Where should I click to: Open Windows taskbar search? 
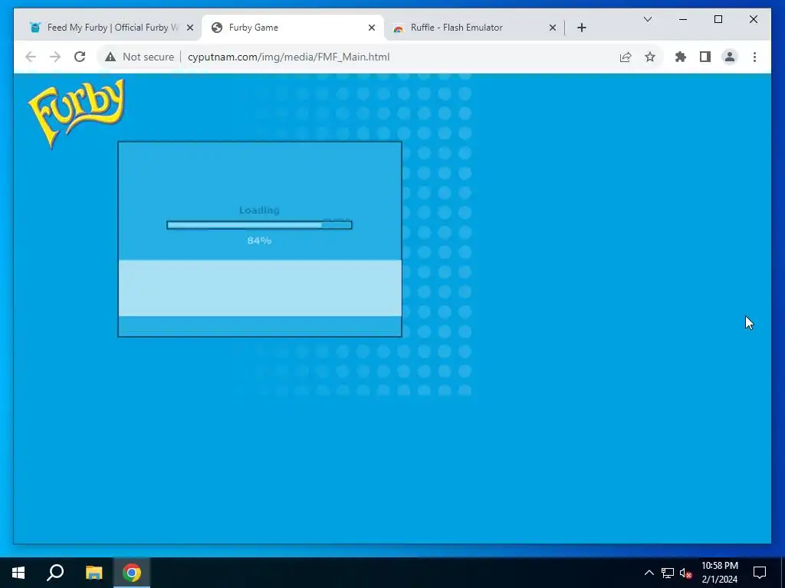(x=55, y=573)
